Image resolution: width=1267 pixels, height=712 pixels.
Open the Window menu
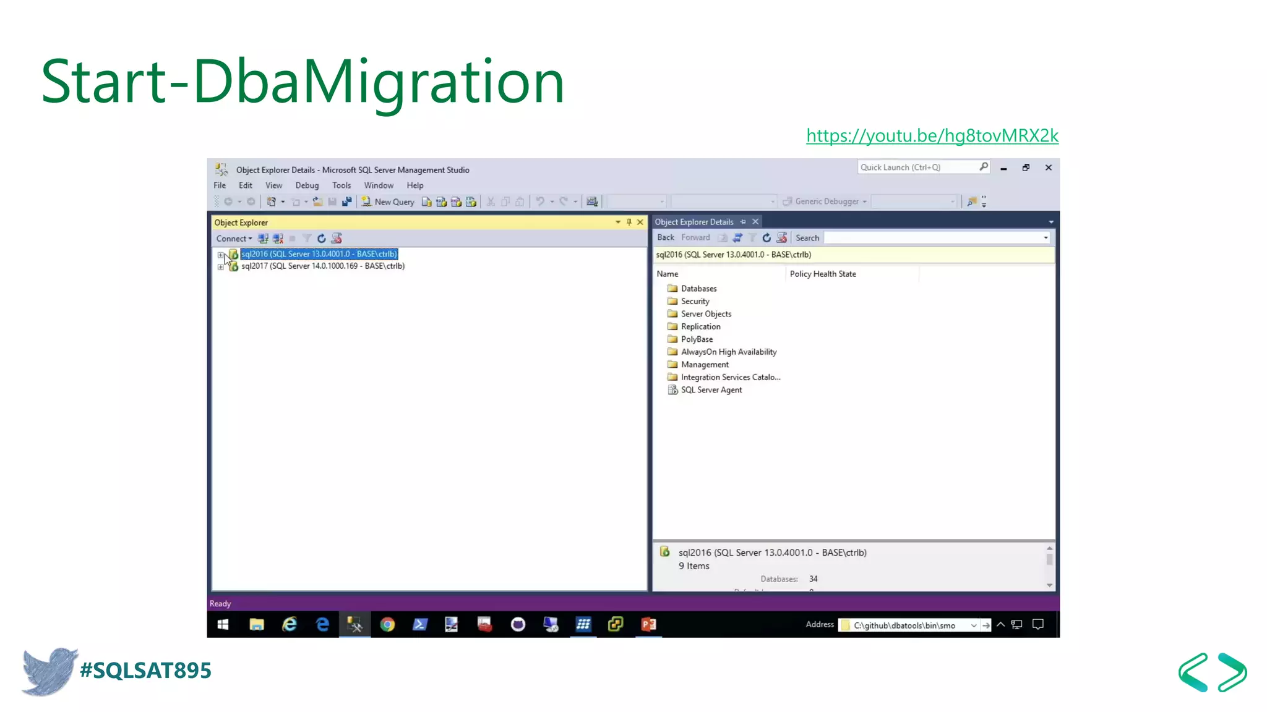pyautogui.click(x=379, y=185)
